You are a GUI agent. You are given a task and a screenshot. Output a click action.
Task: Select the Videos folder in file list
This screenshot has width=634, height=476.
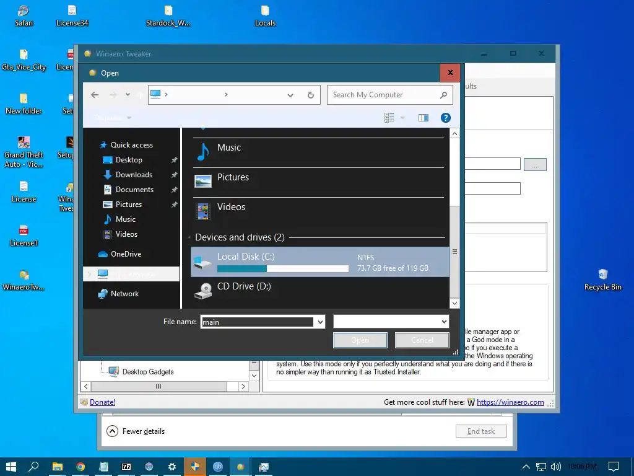point(319,212)
